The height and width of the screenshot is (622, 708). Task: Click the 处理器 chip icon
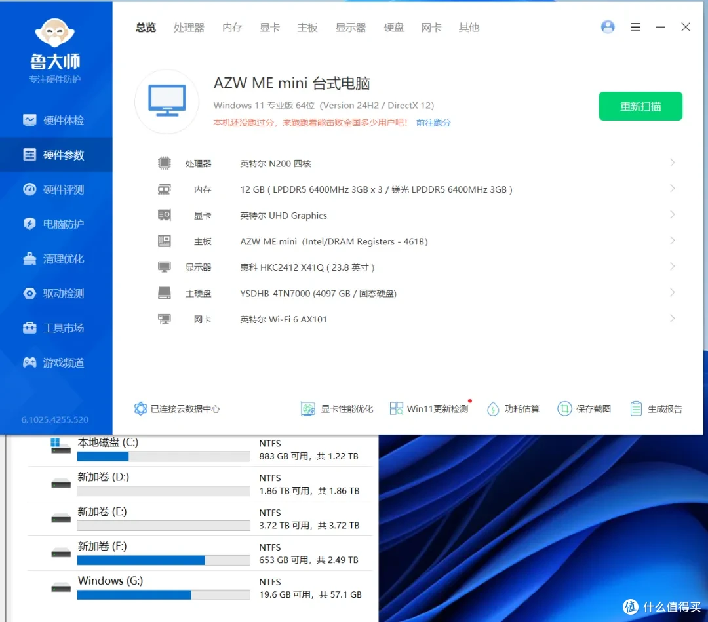tap(165, 163)
